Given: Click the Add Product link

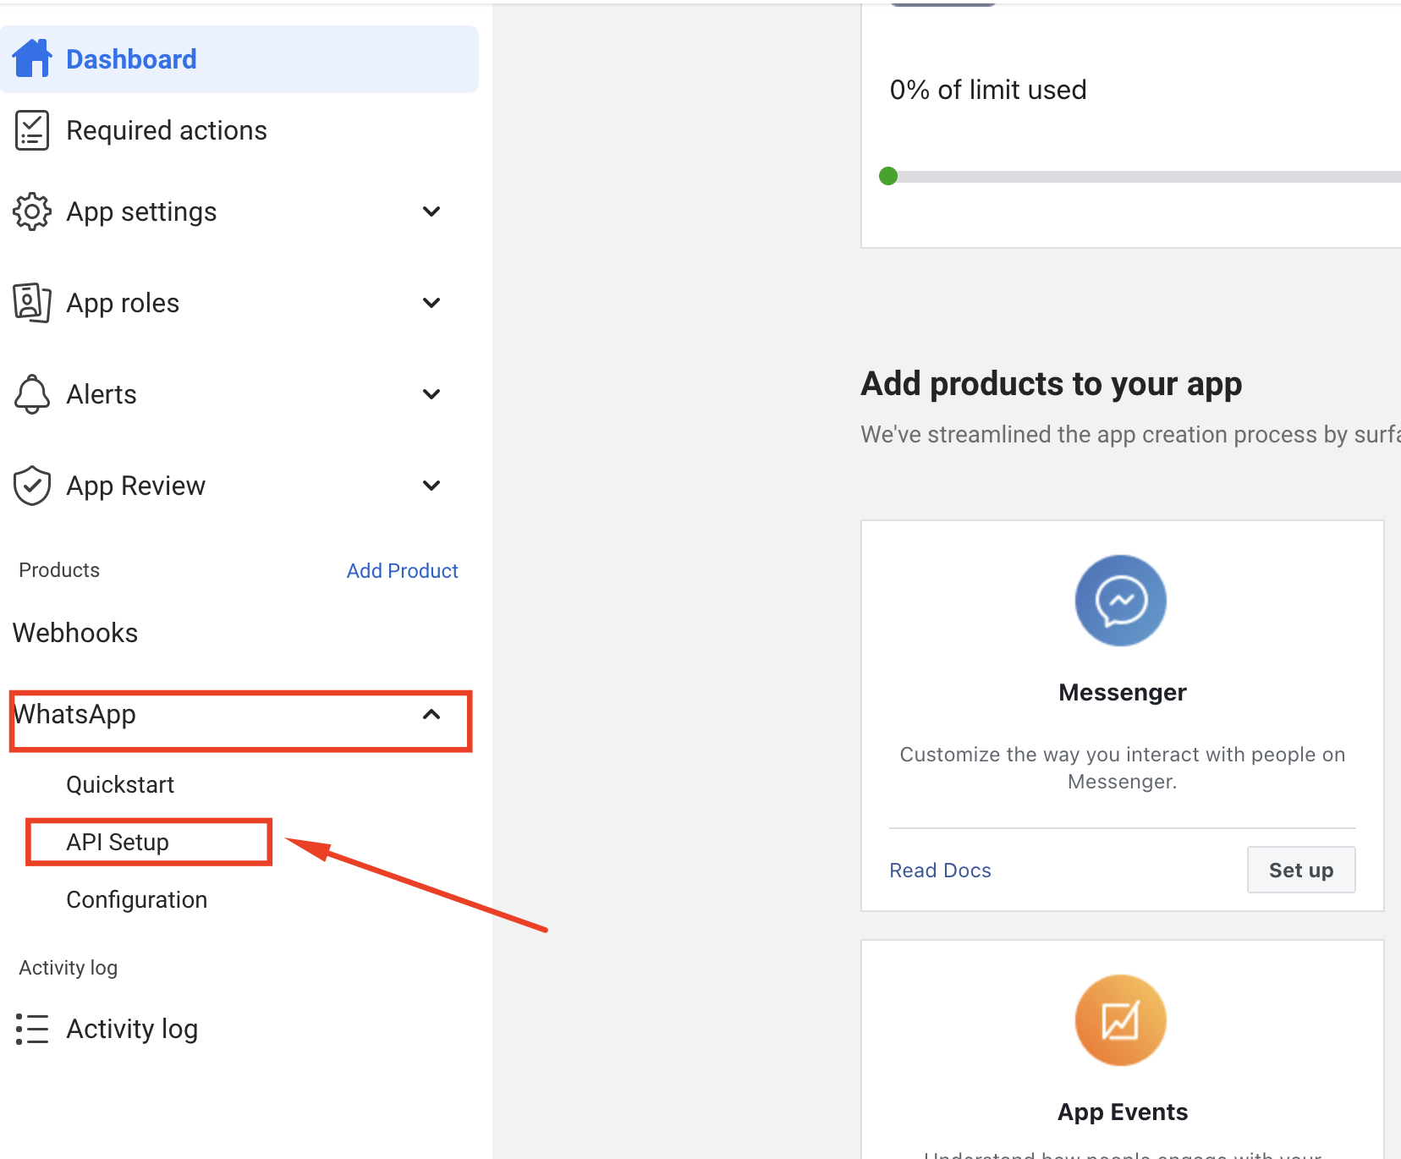Looking at the screenshot, I should tap(402, 571).
